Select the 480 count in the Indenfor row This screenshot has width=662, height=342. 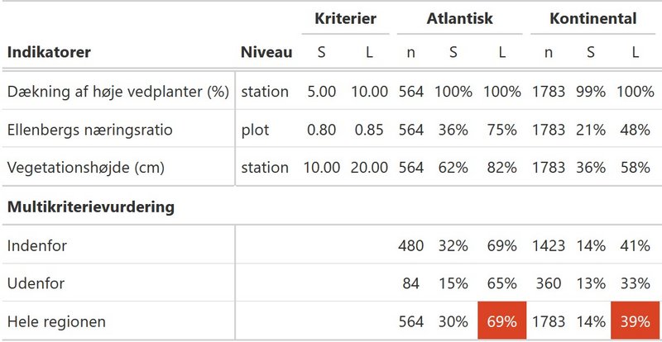coord(410,245)
